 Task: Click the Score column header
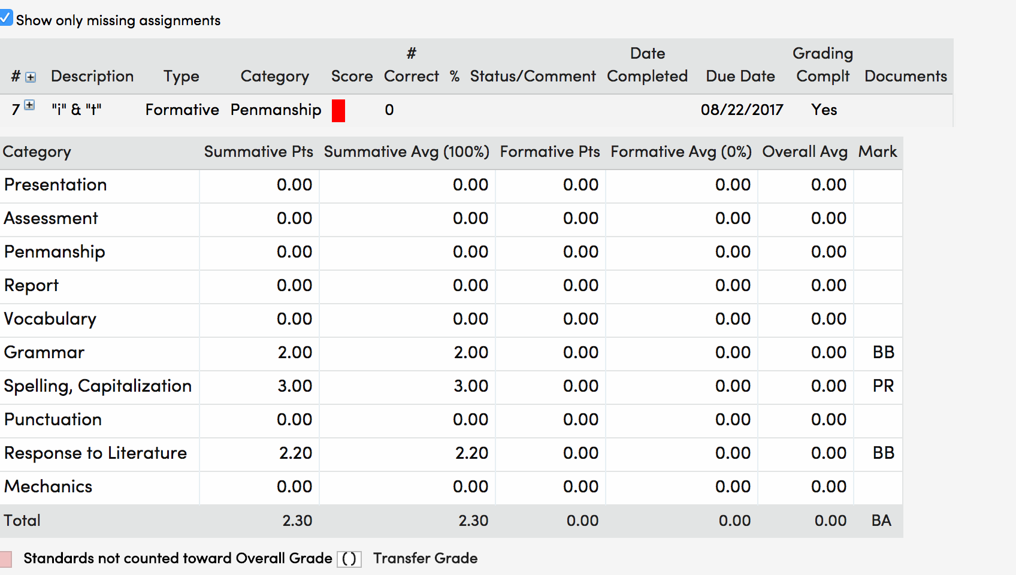pyautogui.click(x=352, y=76)
